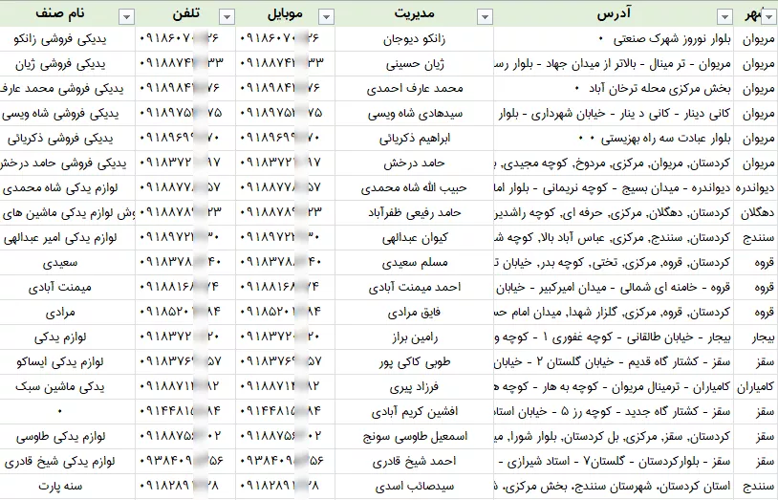The image size is (778, 500).
Task: Select موبایل number in رامین براز row
Action: [286, 337]
